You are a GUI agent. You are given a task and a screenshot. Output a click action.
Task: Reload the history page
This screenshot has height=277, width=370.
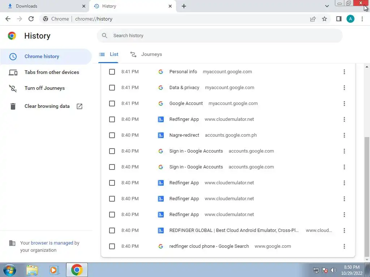31,19
